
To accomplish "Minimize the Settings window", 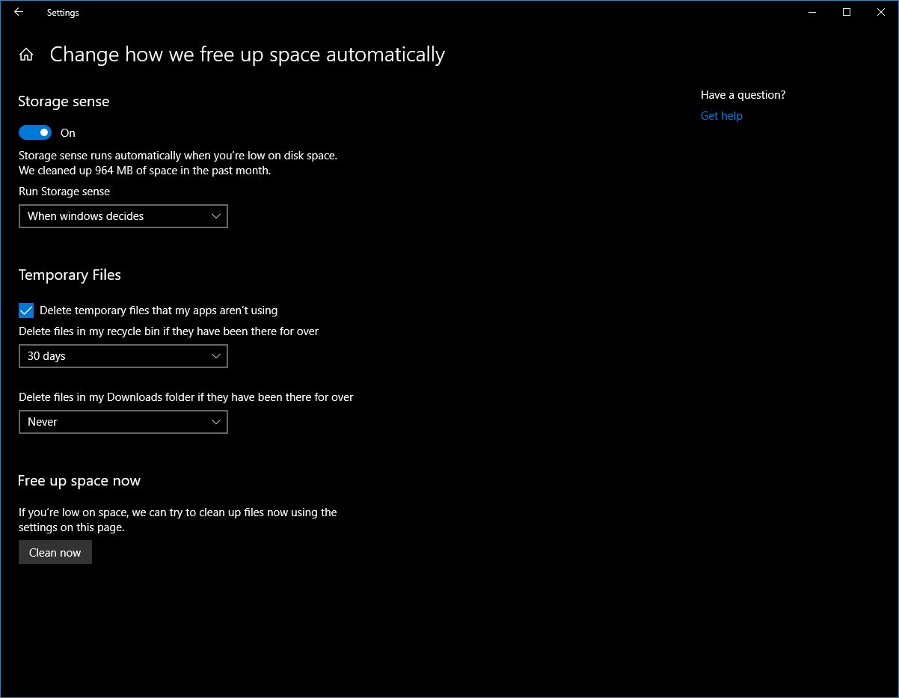I will [x=812, y=12].
